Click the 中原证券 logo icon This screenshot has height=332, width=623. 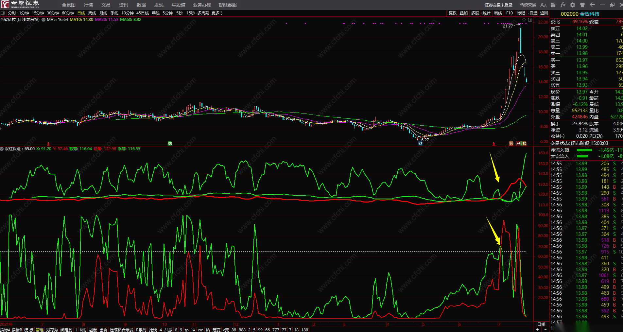(5, 4)
